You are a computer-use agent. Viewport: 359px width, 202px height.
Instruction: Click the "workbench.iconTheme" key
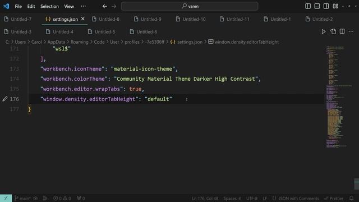72,69
